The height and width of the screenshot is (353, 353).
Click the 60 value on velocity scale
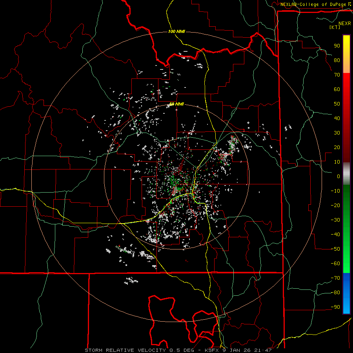click(x=337, y=89)
